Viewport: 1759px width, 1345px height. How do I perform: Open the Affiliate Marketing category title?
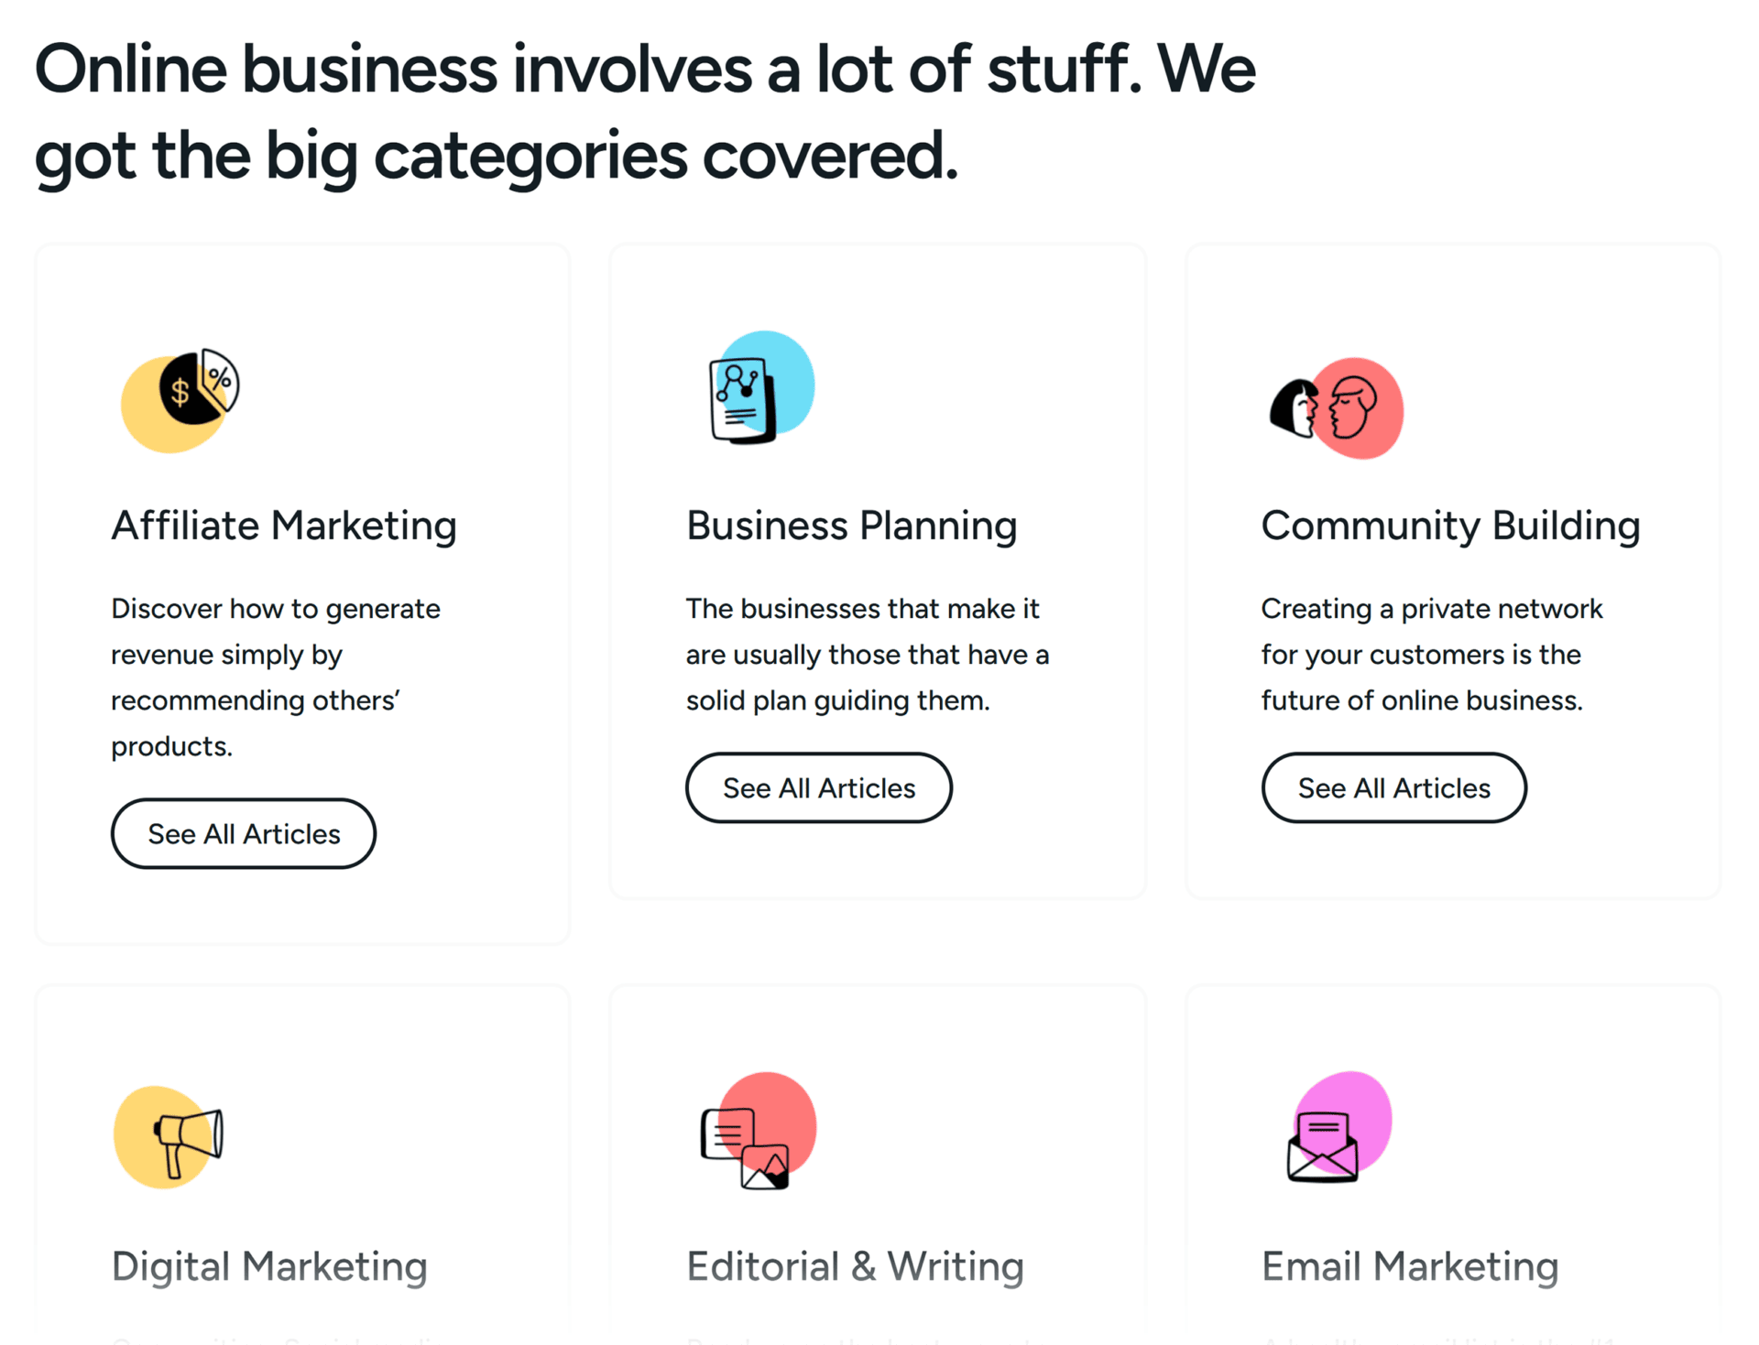tap(284, 526)
